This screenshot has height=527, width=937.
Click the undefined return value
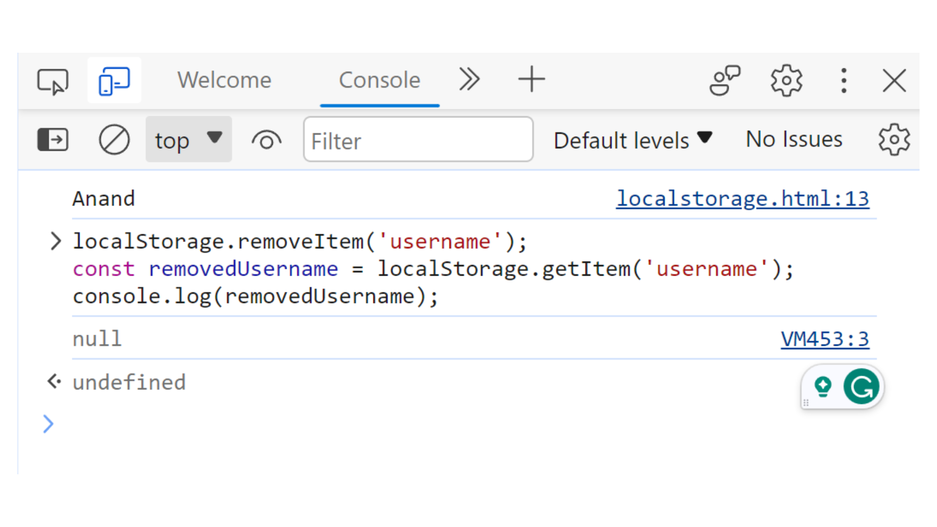click(x=129, y=382)
